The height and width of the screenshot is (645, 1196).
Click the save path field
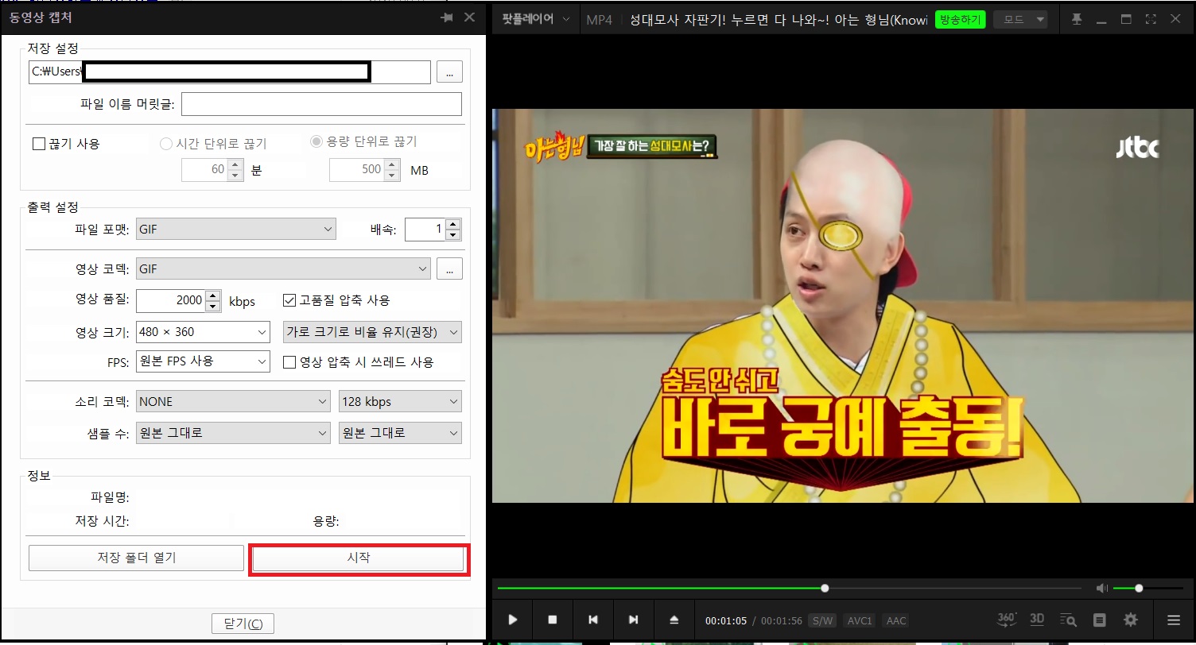coord(229,71)
